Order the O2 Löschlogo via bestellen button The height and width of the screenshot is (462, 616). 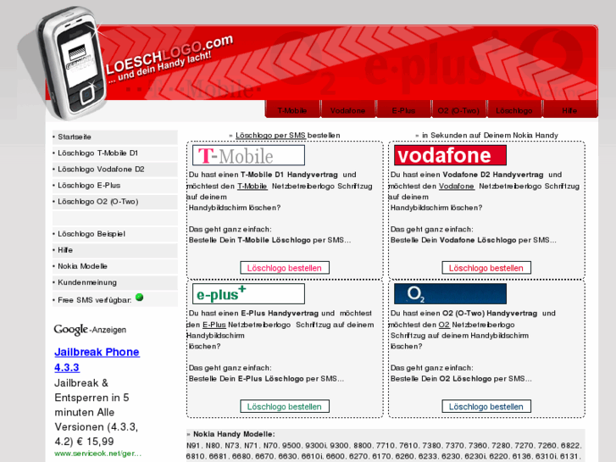(x=486, y=407)
